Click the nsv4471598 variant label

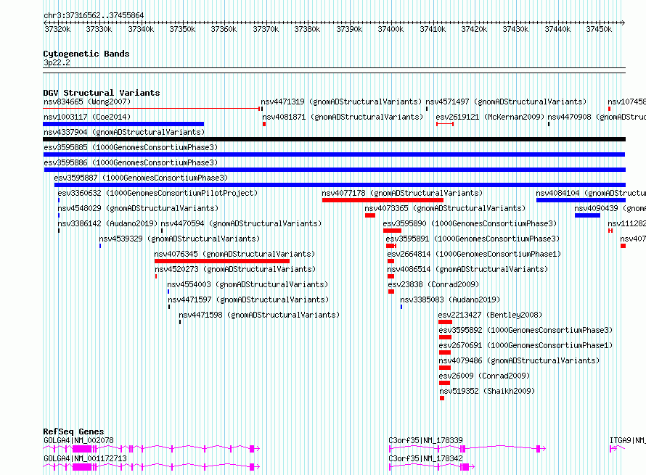click(259, 315)
